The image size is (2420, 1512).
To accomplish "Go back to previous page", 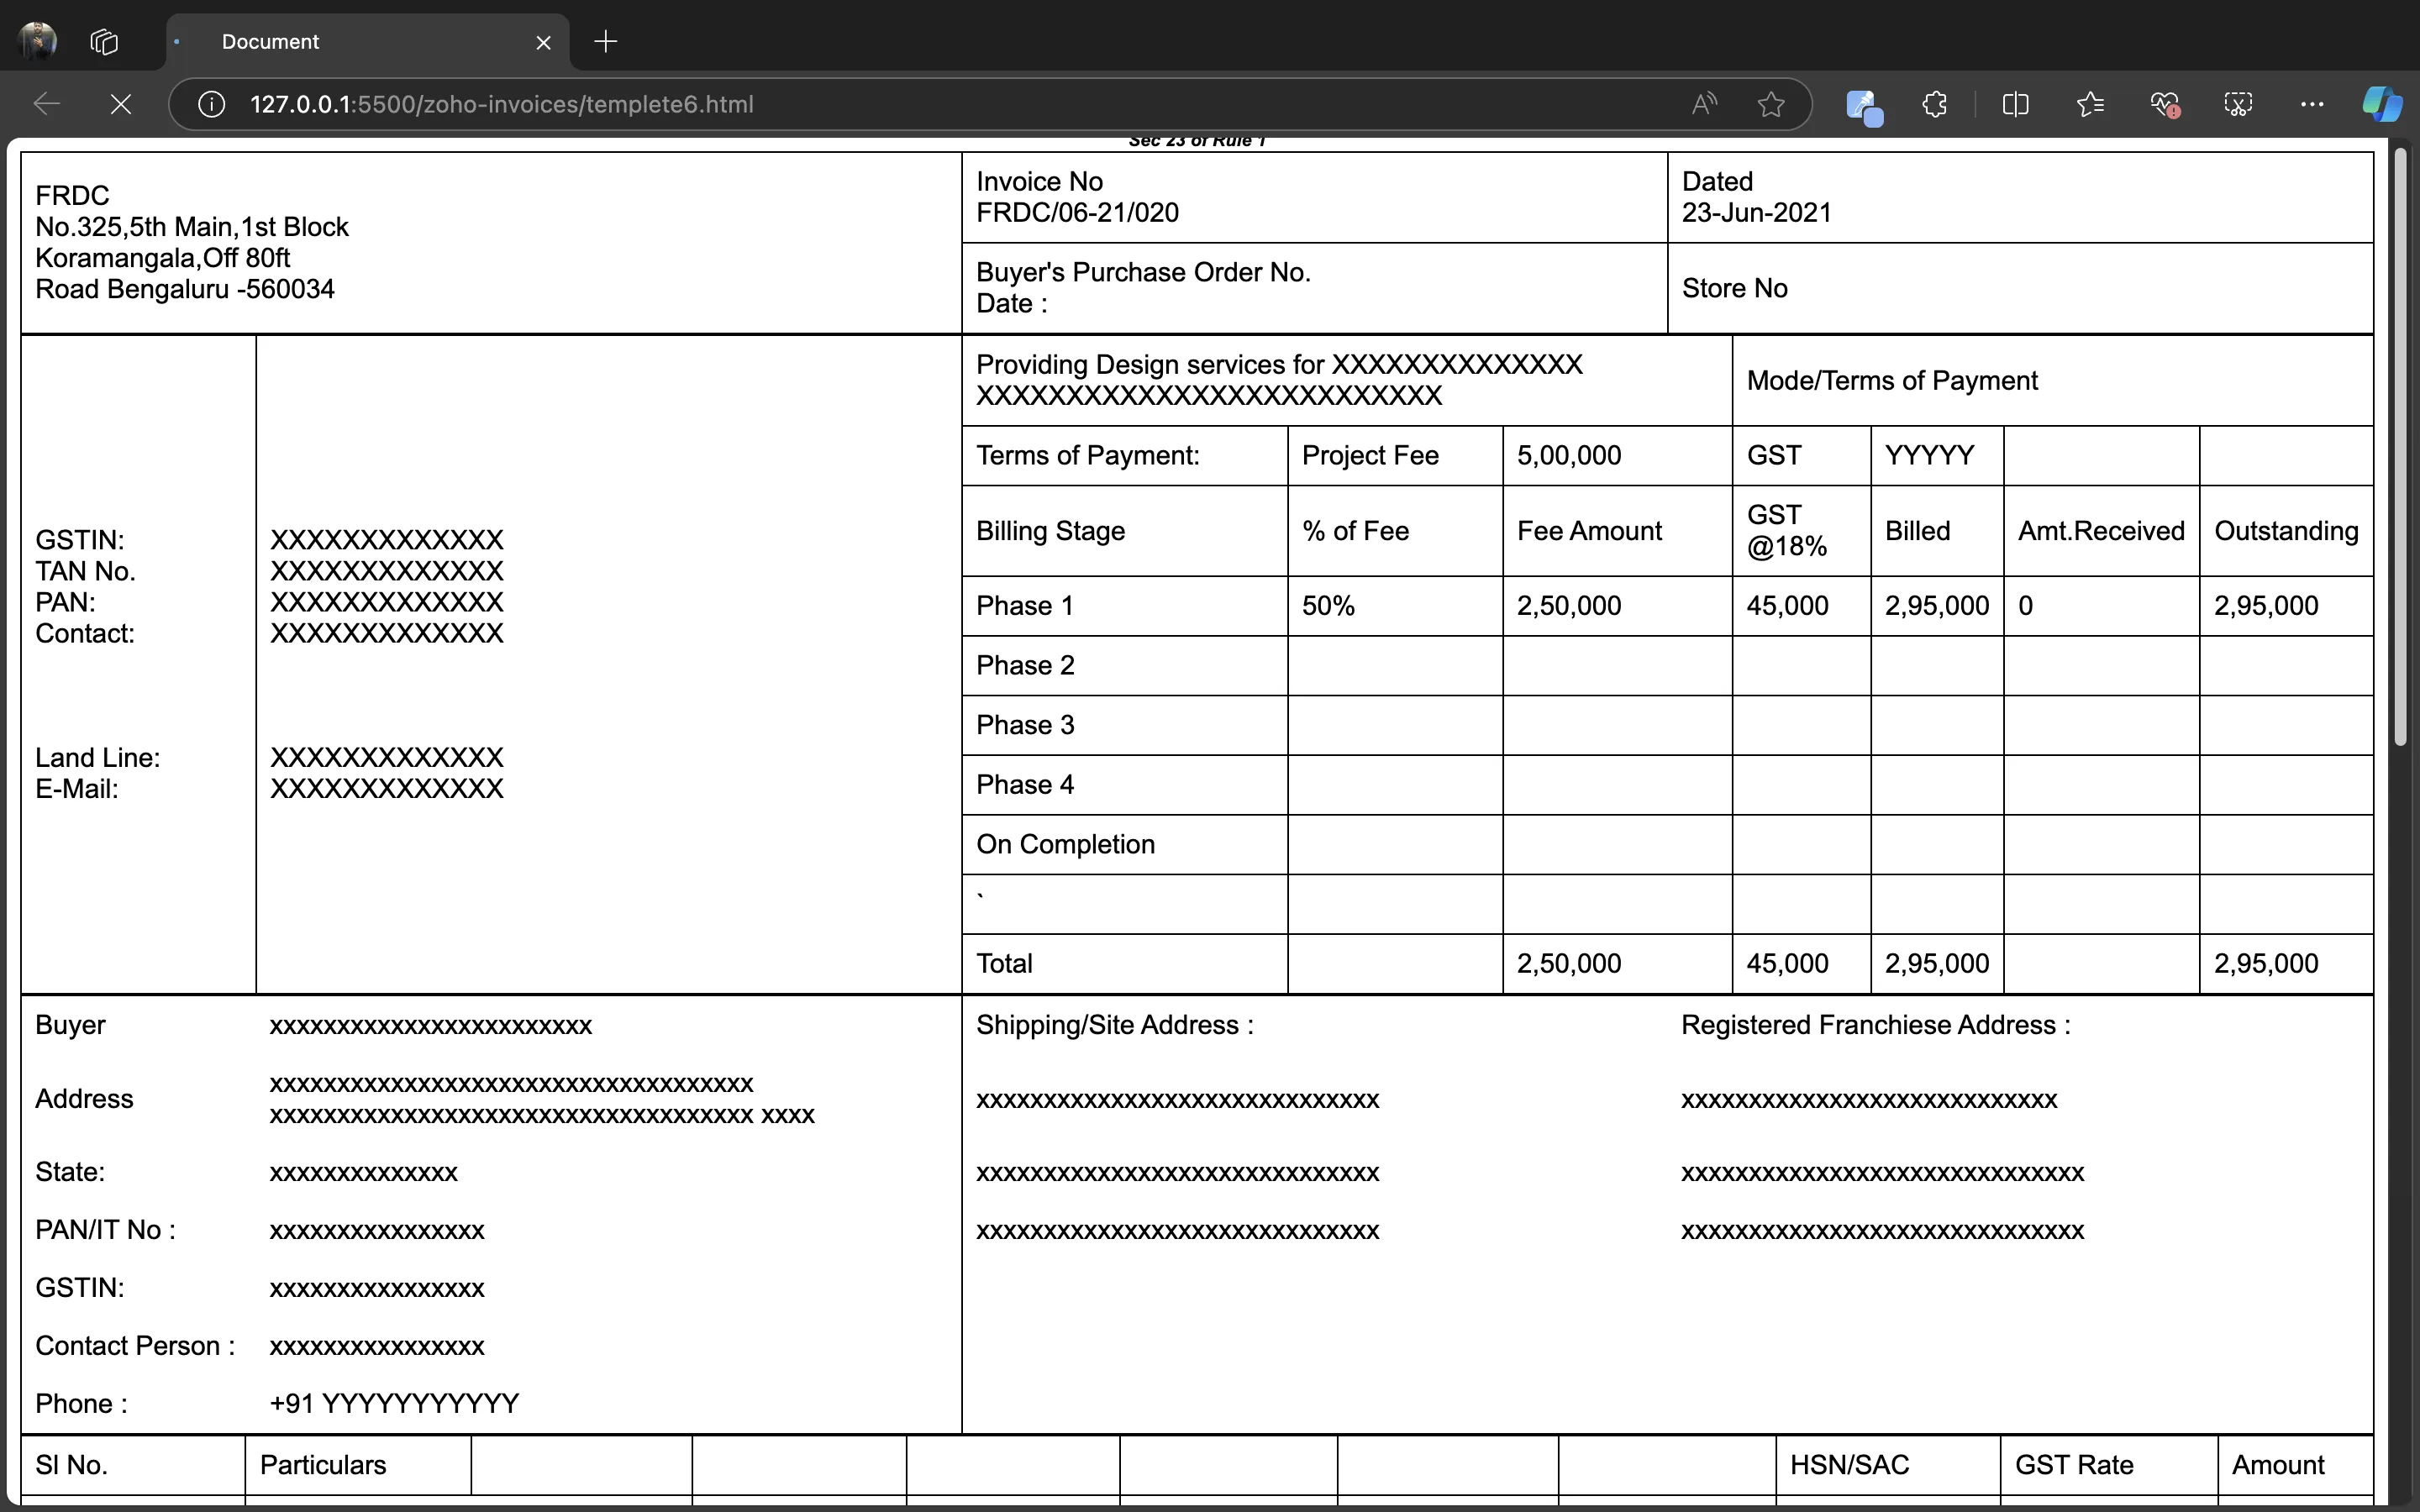I will [x=47, y=104].
